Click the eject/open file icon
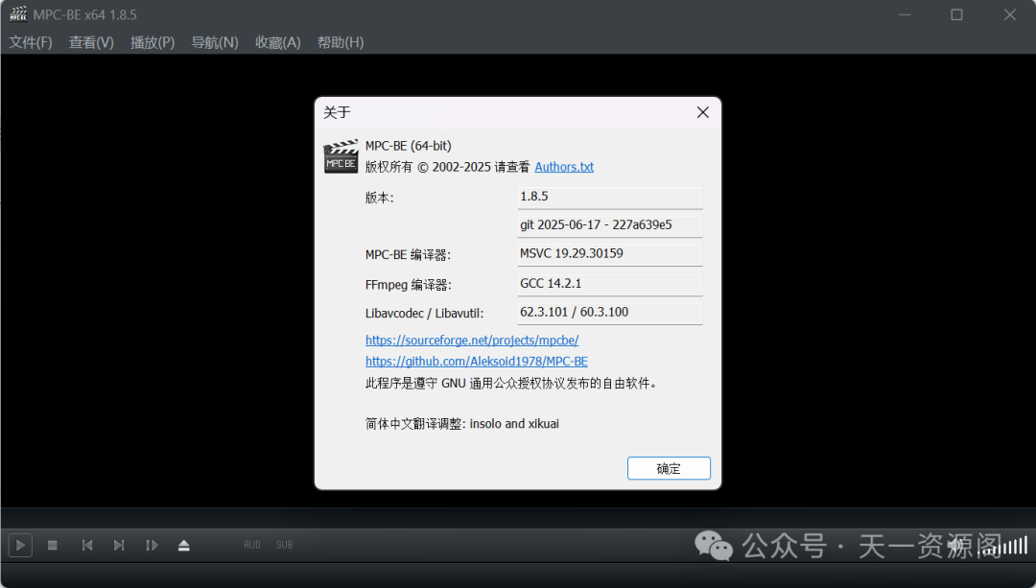This screenshot has width=1036, height=588. (x=184, y=545)
